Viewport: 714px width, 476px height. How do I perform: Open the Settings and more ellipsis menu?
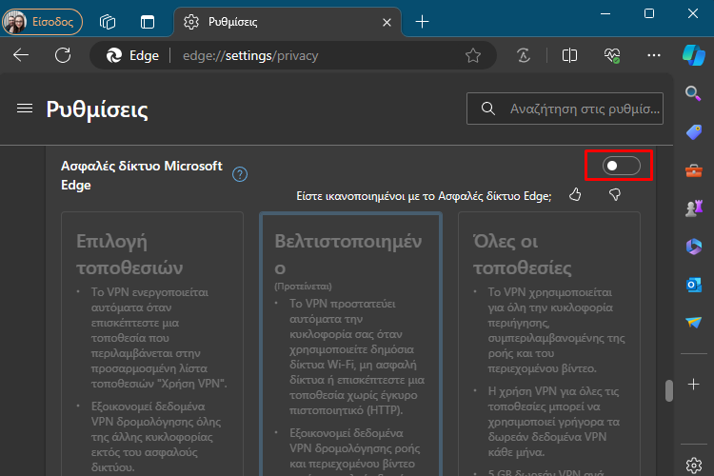pos(654,55)
